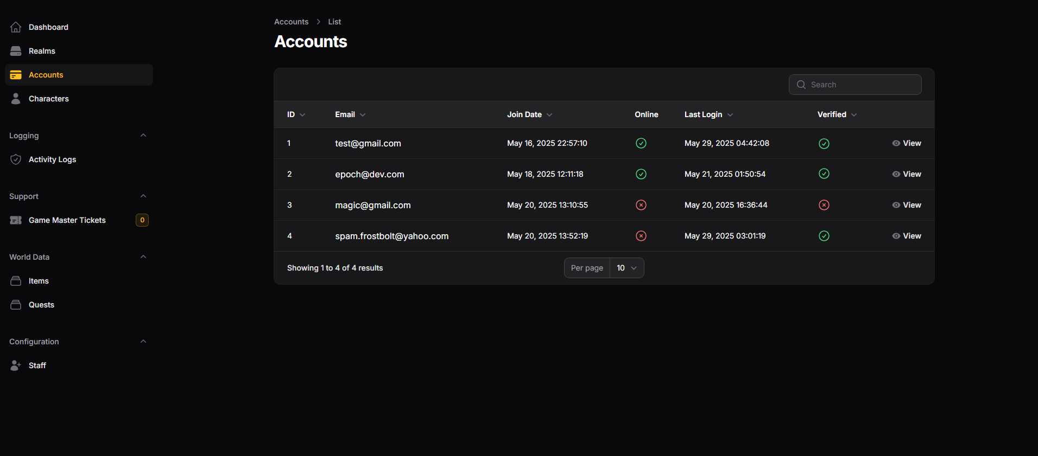Click verified status X for magic@gmail.com

(824, 205)
